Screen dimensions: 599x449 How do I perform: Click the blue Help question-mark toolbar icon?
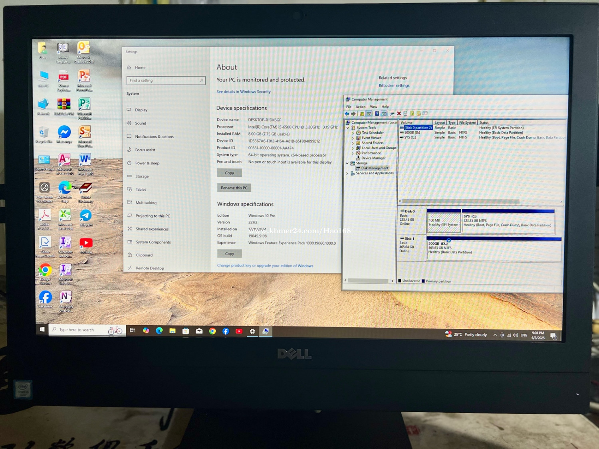tap(377, 114)
